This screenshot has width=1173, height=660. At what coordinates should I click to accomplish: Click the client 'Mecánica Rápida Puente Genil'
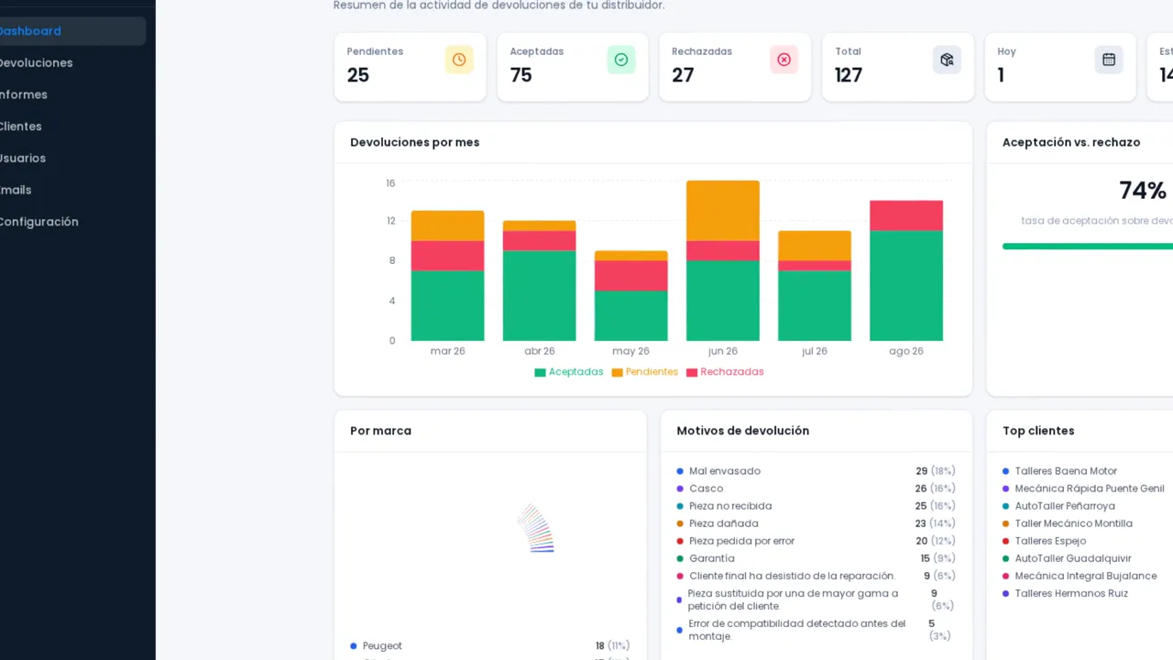pos(1090,489)
